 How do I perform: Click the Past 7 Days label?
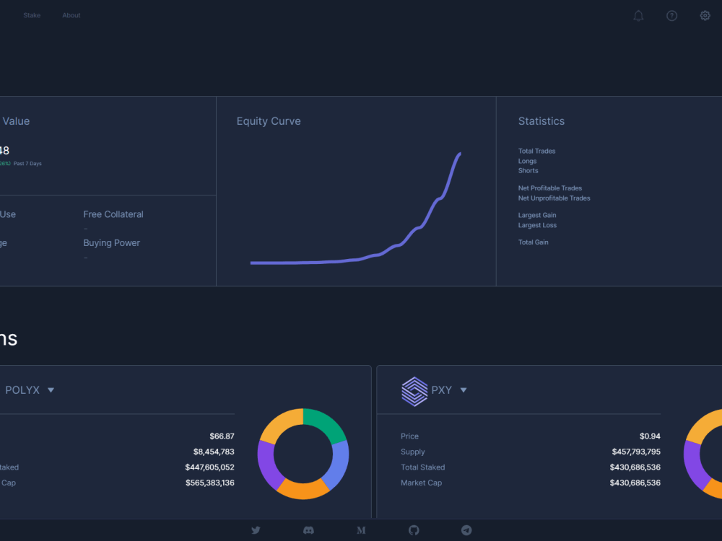(27, 163)
